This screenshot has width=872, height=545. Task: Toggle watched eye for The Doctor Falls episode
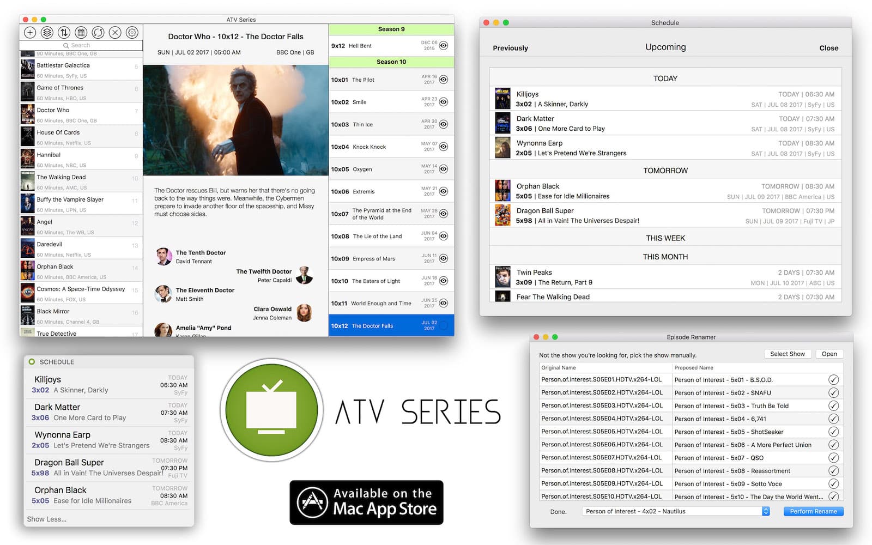tap(445, 325)
